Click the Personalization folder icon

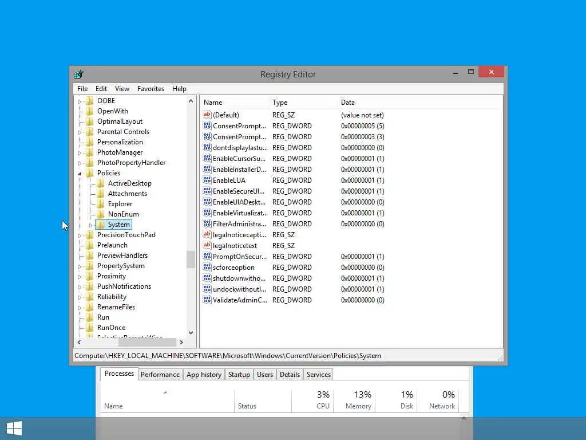pyautogui.click(x=90, y=142)
